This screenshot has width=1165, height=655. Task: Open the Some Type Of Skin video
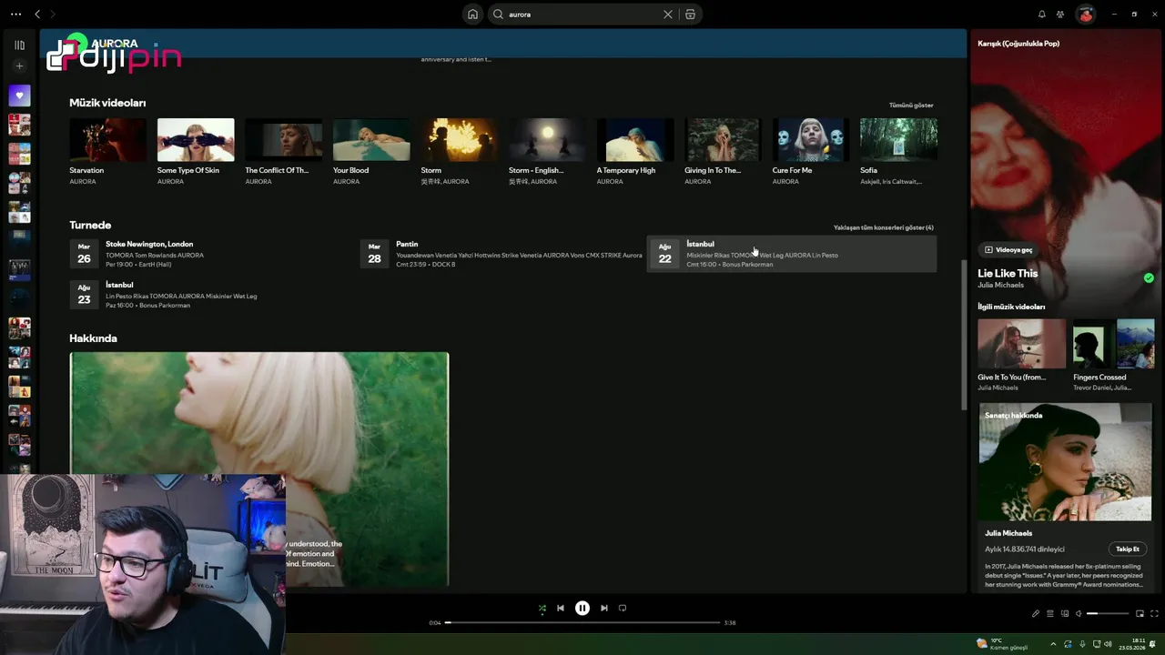[x=196, y=139]
